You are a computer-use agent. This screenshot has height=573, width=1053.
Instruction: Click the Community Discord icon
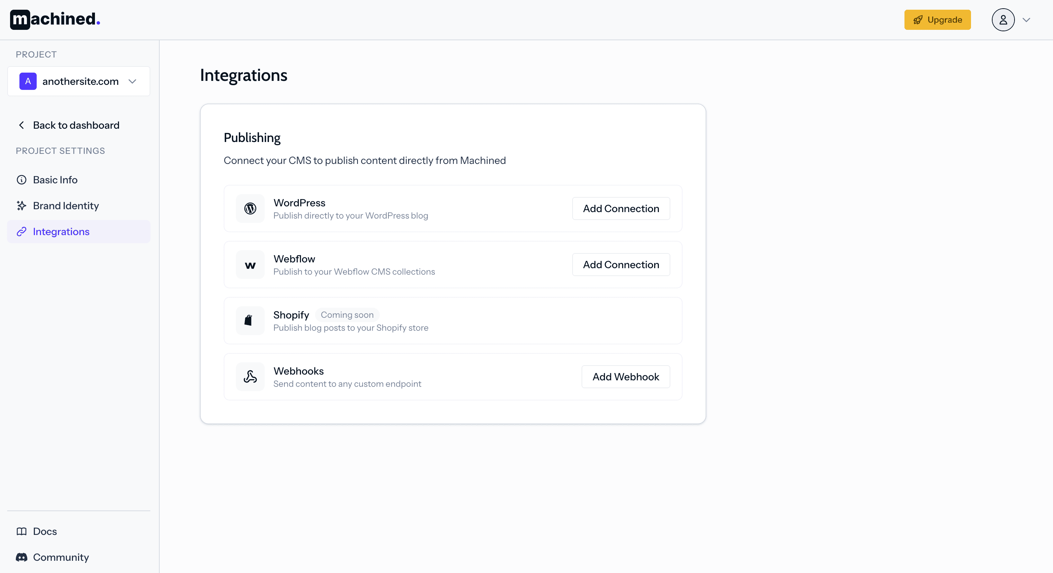coord(22,557)
